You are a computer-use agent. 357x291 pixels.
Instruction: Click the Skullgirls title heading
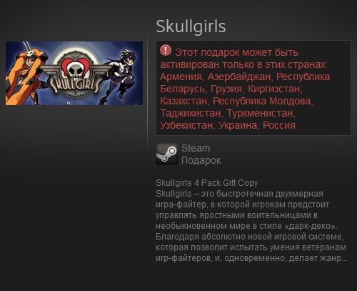click(191, 26)
